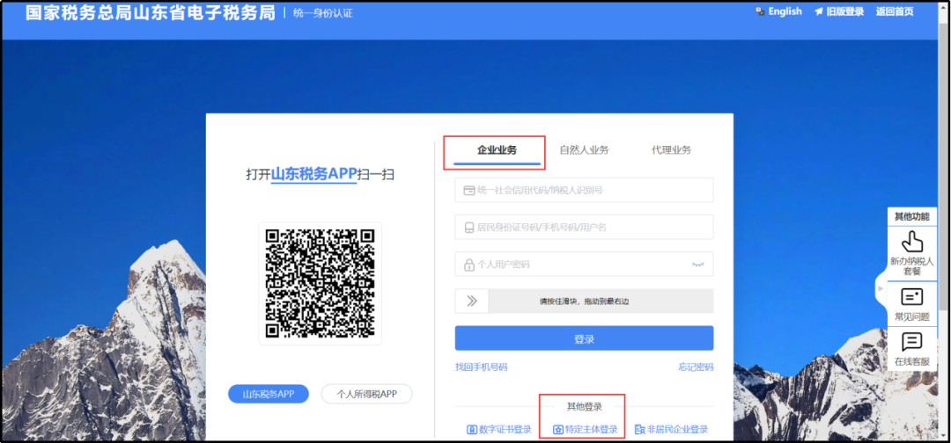Choose 特定主体登录 option

coord(586,430)
